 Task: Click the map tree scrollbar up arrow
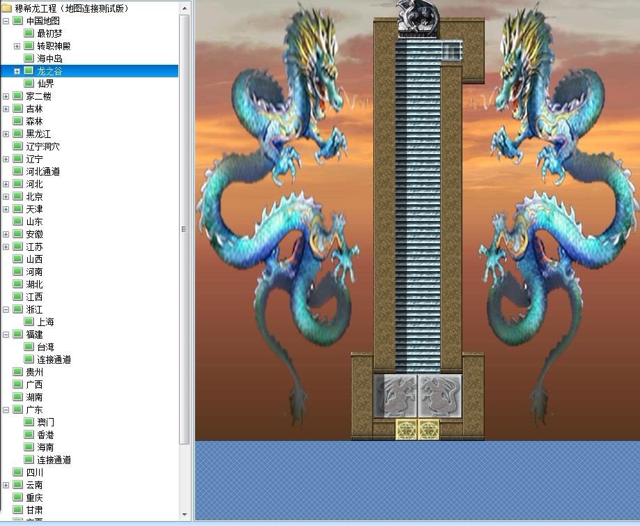click(x=185, y=8)
